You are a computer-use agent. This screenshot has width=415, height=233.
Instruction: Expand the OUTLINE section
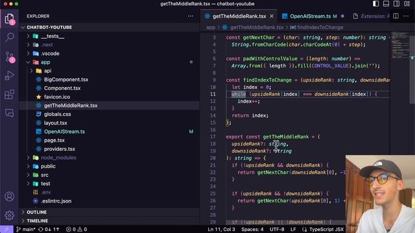(x=109, y=212)
